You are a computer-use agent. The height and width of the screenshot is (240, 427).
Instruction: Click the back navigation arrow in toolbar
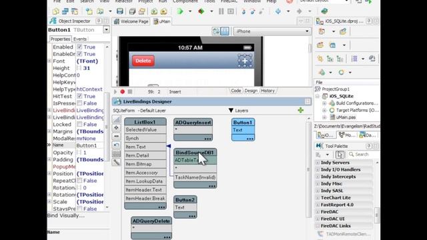pos(278,11)
